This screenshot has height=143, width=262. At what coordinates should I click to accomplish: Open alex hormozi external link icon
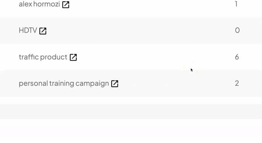pyautogui.click(x=66, y=5)
